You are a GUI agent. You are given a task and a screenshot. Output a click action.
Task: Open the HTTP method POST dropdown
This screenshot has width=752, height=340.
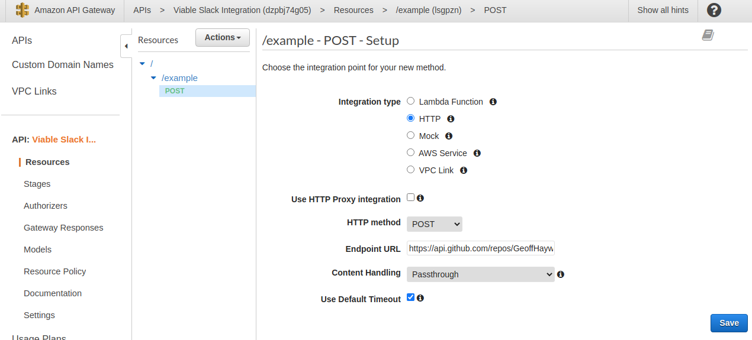pos(435,224)
